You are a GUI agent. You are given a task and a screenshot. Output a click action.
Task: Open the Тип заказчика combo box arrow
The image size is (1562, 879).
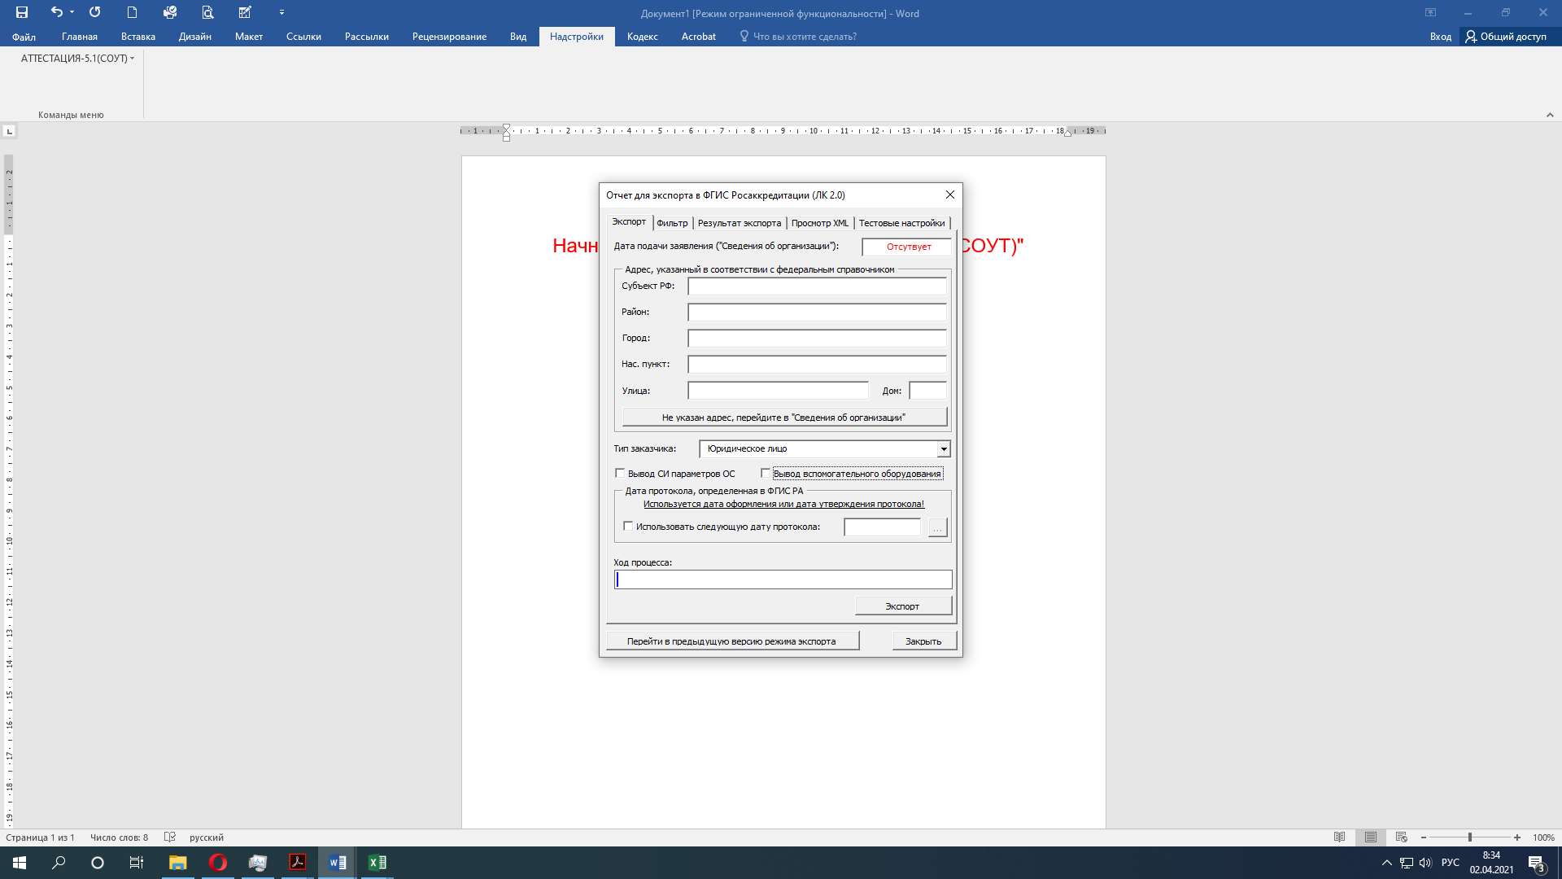click(x=944, y=449)
